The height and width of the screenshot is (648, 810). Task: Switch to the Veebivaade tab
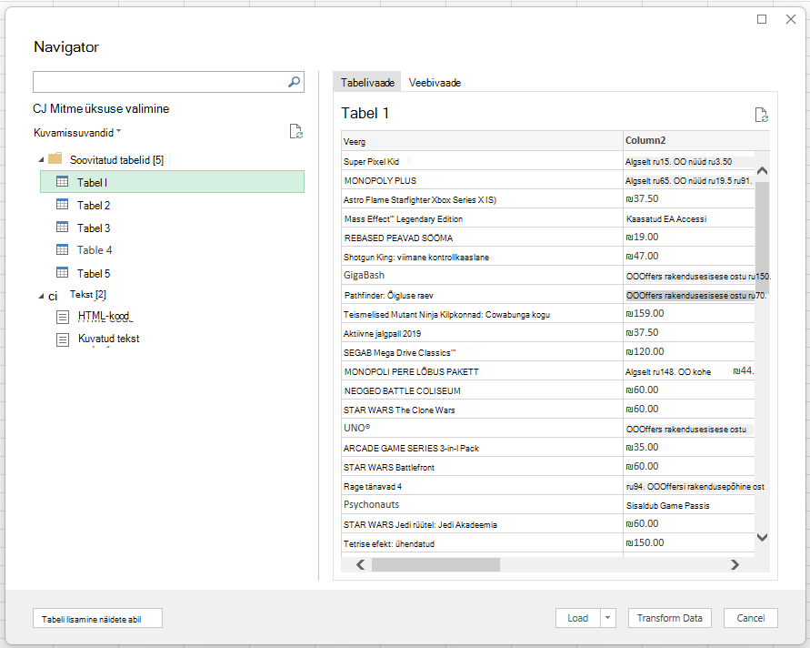tap(435, 82)
